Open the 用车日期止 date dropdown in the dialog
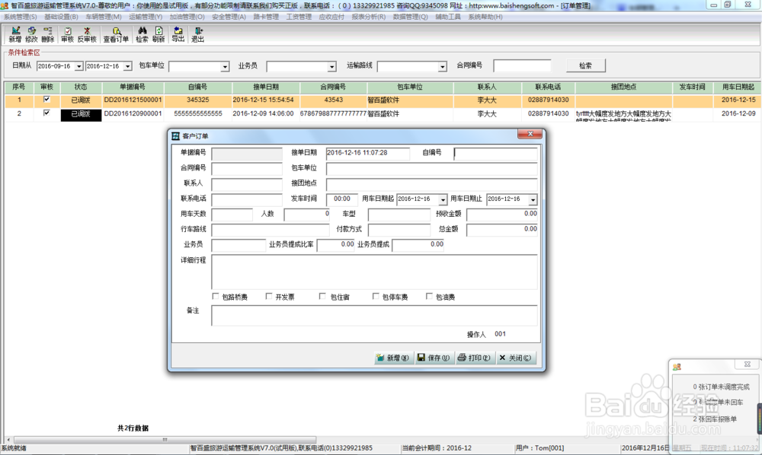Image resolution: width=762 pixels, height=455 pixels. pyautogui.click(x=533, y=199)
